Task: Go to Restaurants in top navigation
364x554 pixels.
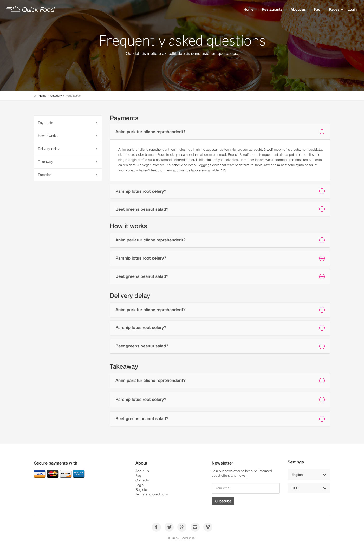Action: (x=272, y=10)
